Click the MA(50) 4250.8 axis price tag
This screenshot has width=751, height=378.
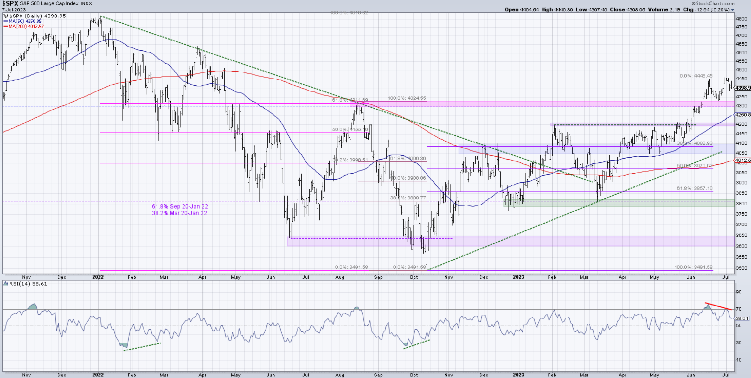click(x=743, y=115)
